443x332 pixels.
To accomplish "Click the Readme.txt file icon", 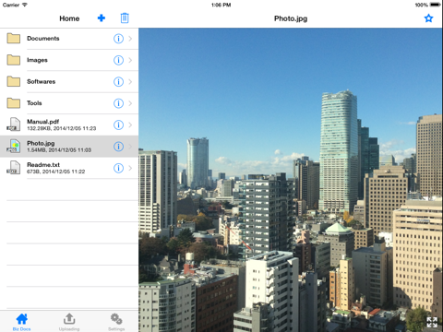I will (14, 168).
